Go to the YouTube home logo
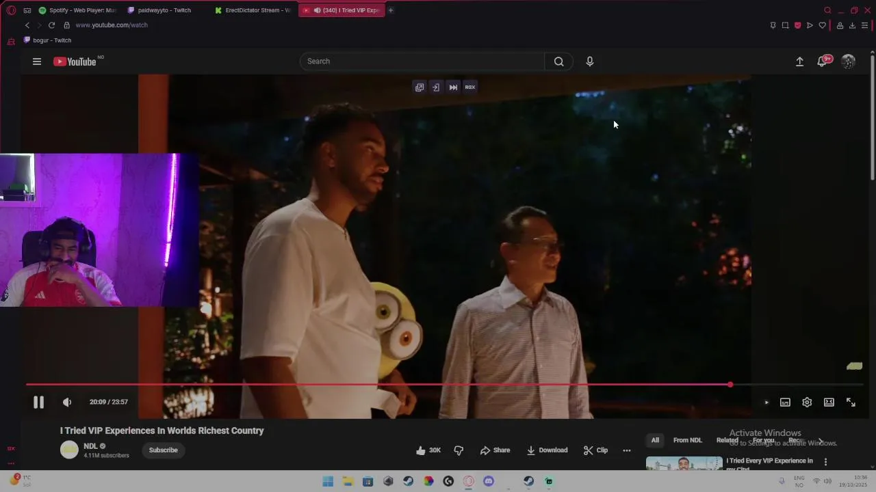876x492 pixels. click(76, 61)
